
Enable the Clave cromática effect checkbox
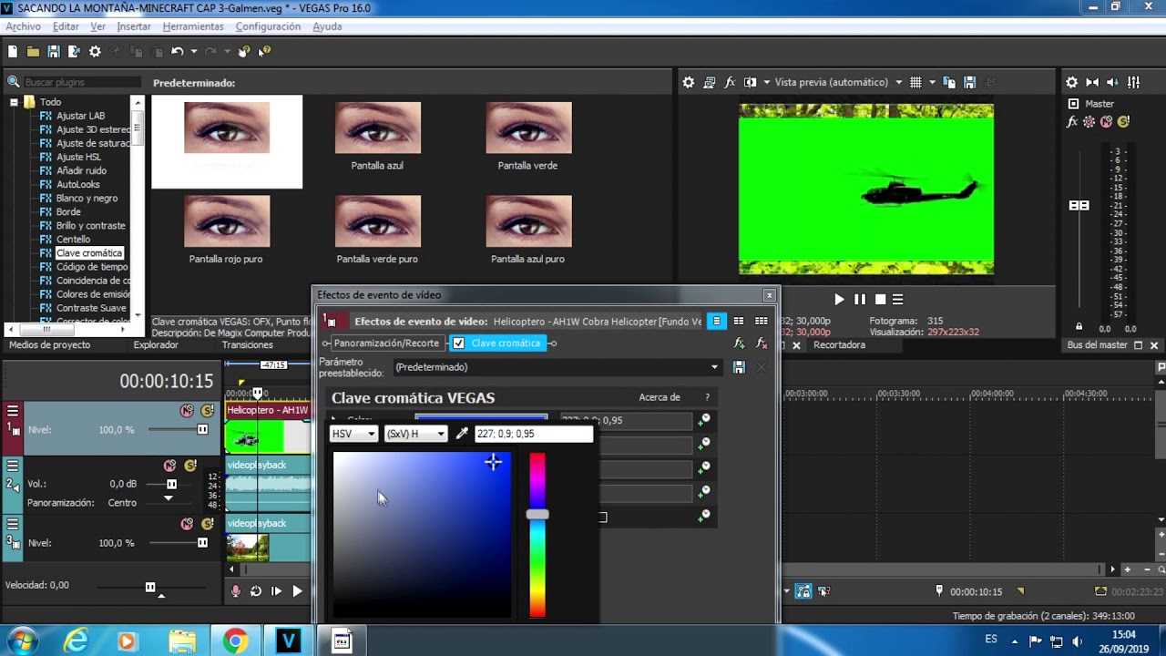click(459, 343)
